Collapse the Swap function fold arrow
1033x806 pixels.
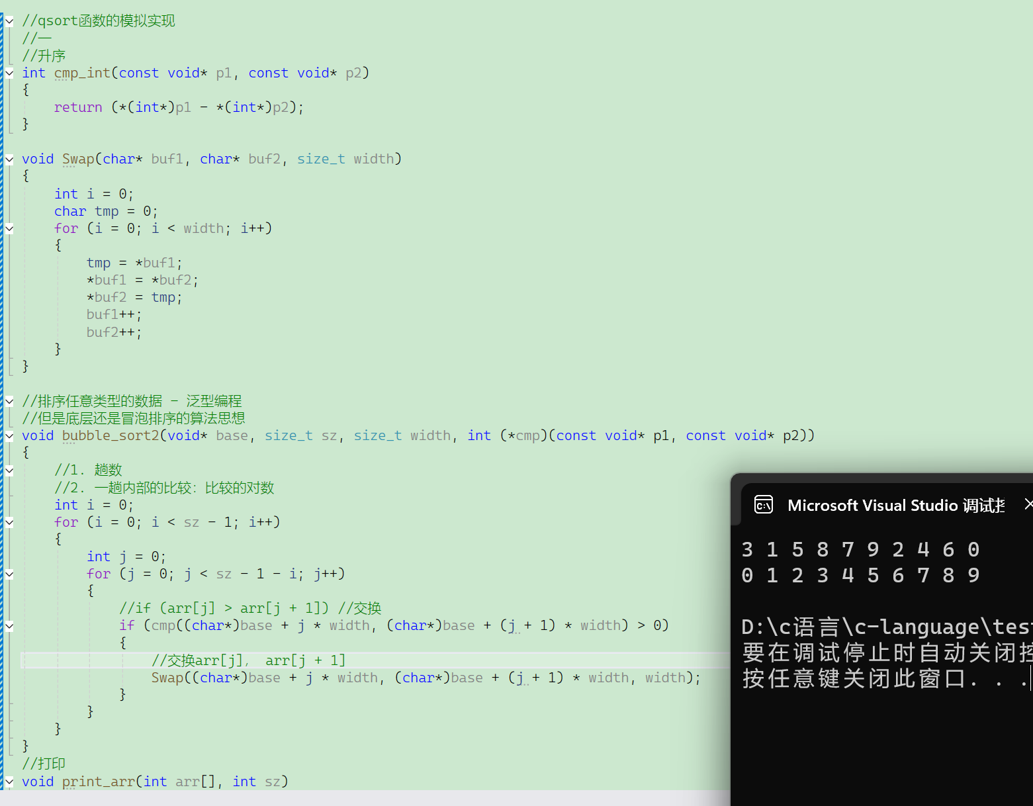coord(9,159)
